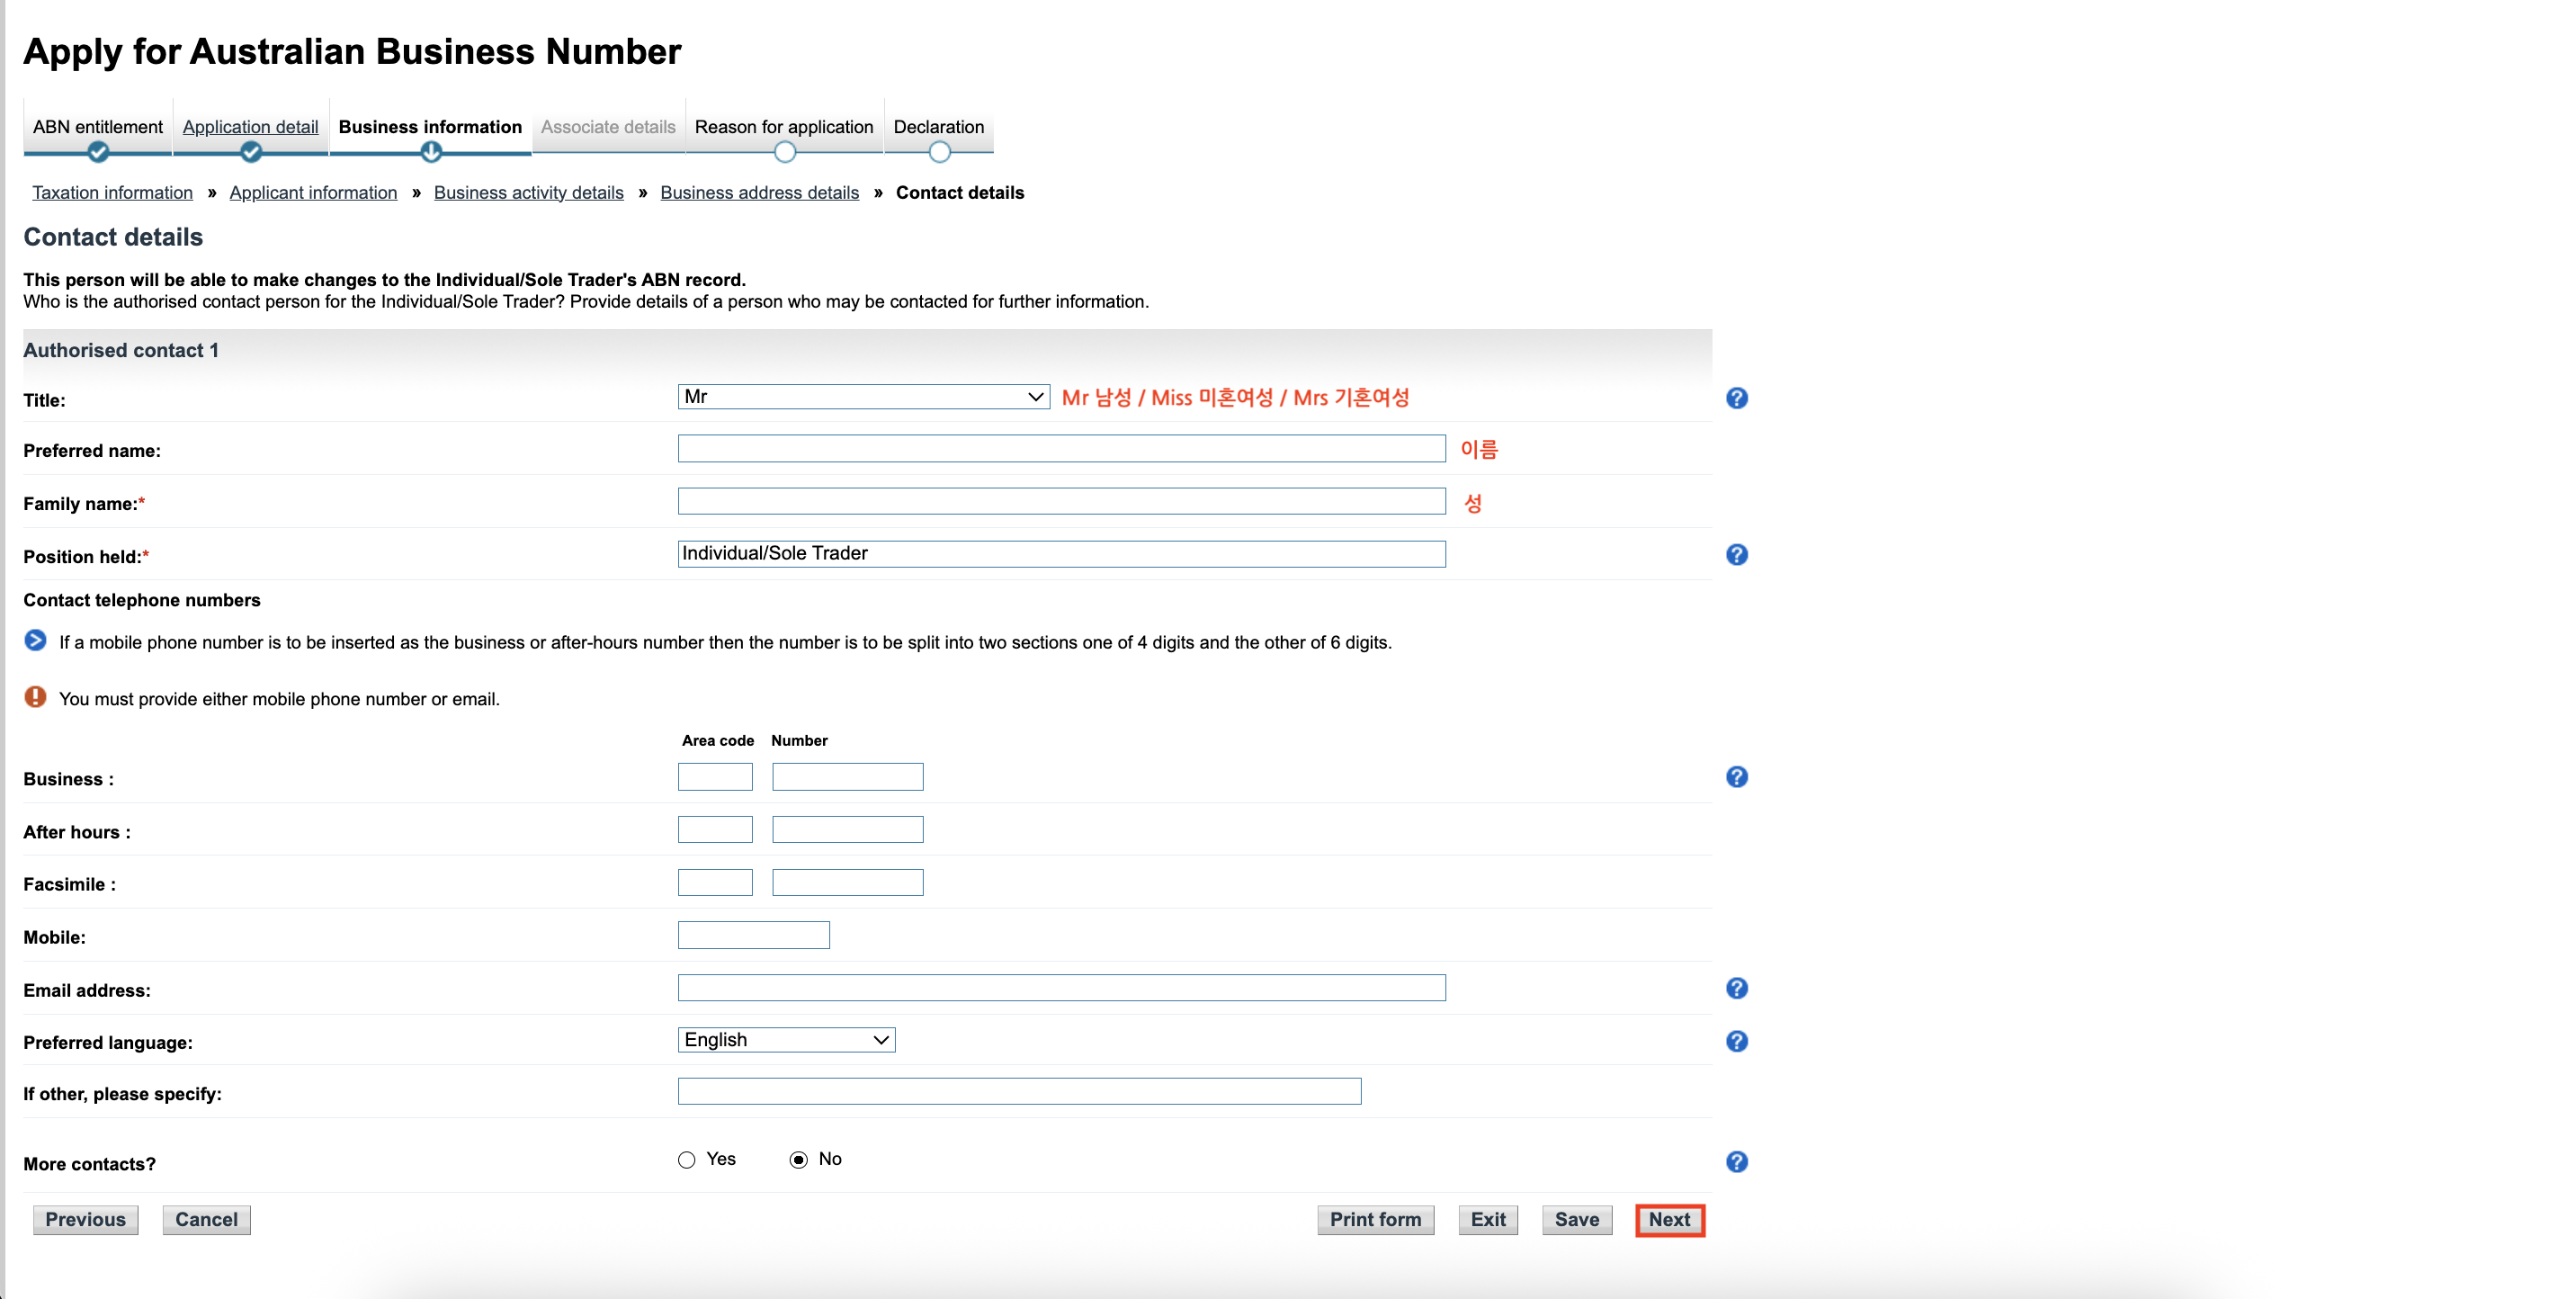Screen dimensions: 2576x1299
Task: Click help icon for Preferred language
Action: (1736, 1041)
